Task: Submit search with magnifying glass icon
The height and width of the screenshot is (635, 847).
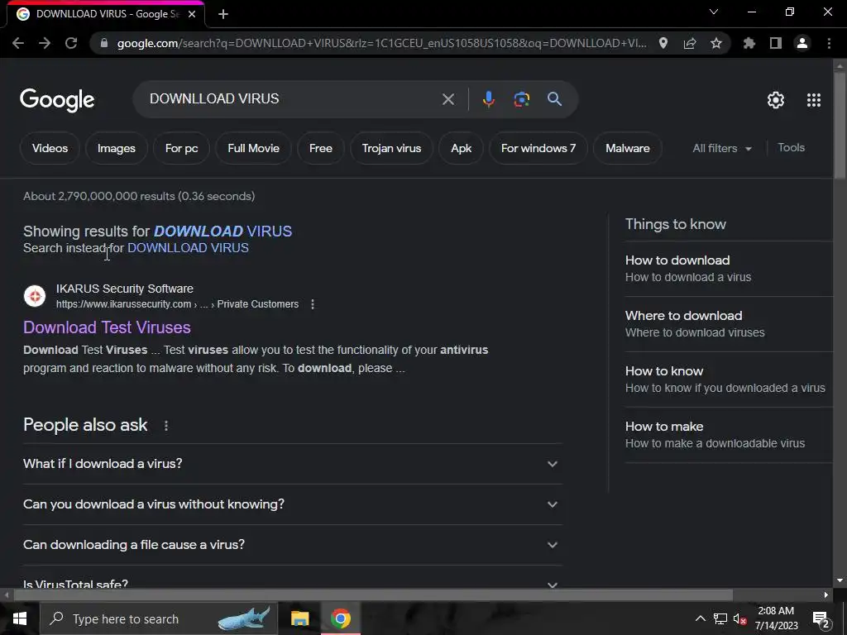Action: pos(554,99)
